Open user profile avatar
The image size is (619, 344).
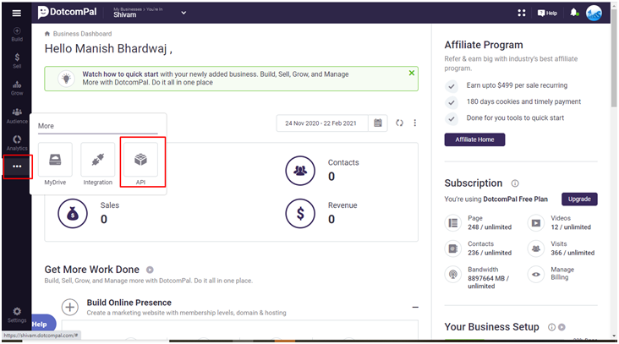pos(594,13)
